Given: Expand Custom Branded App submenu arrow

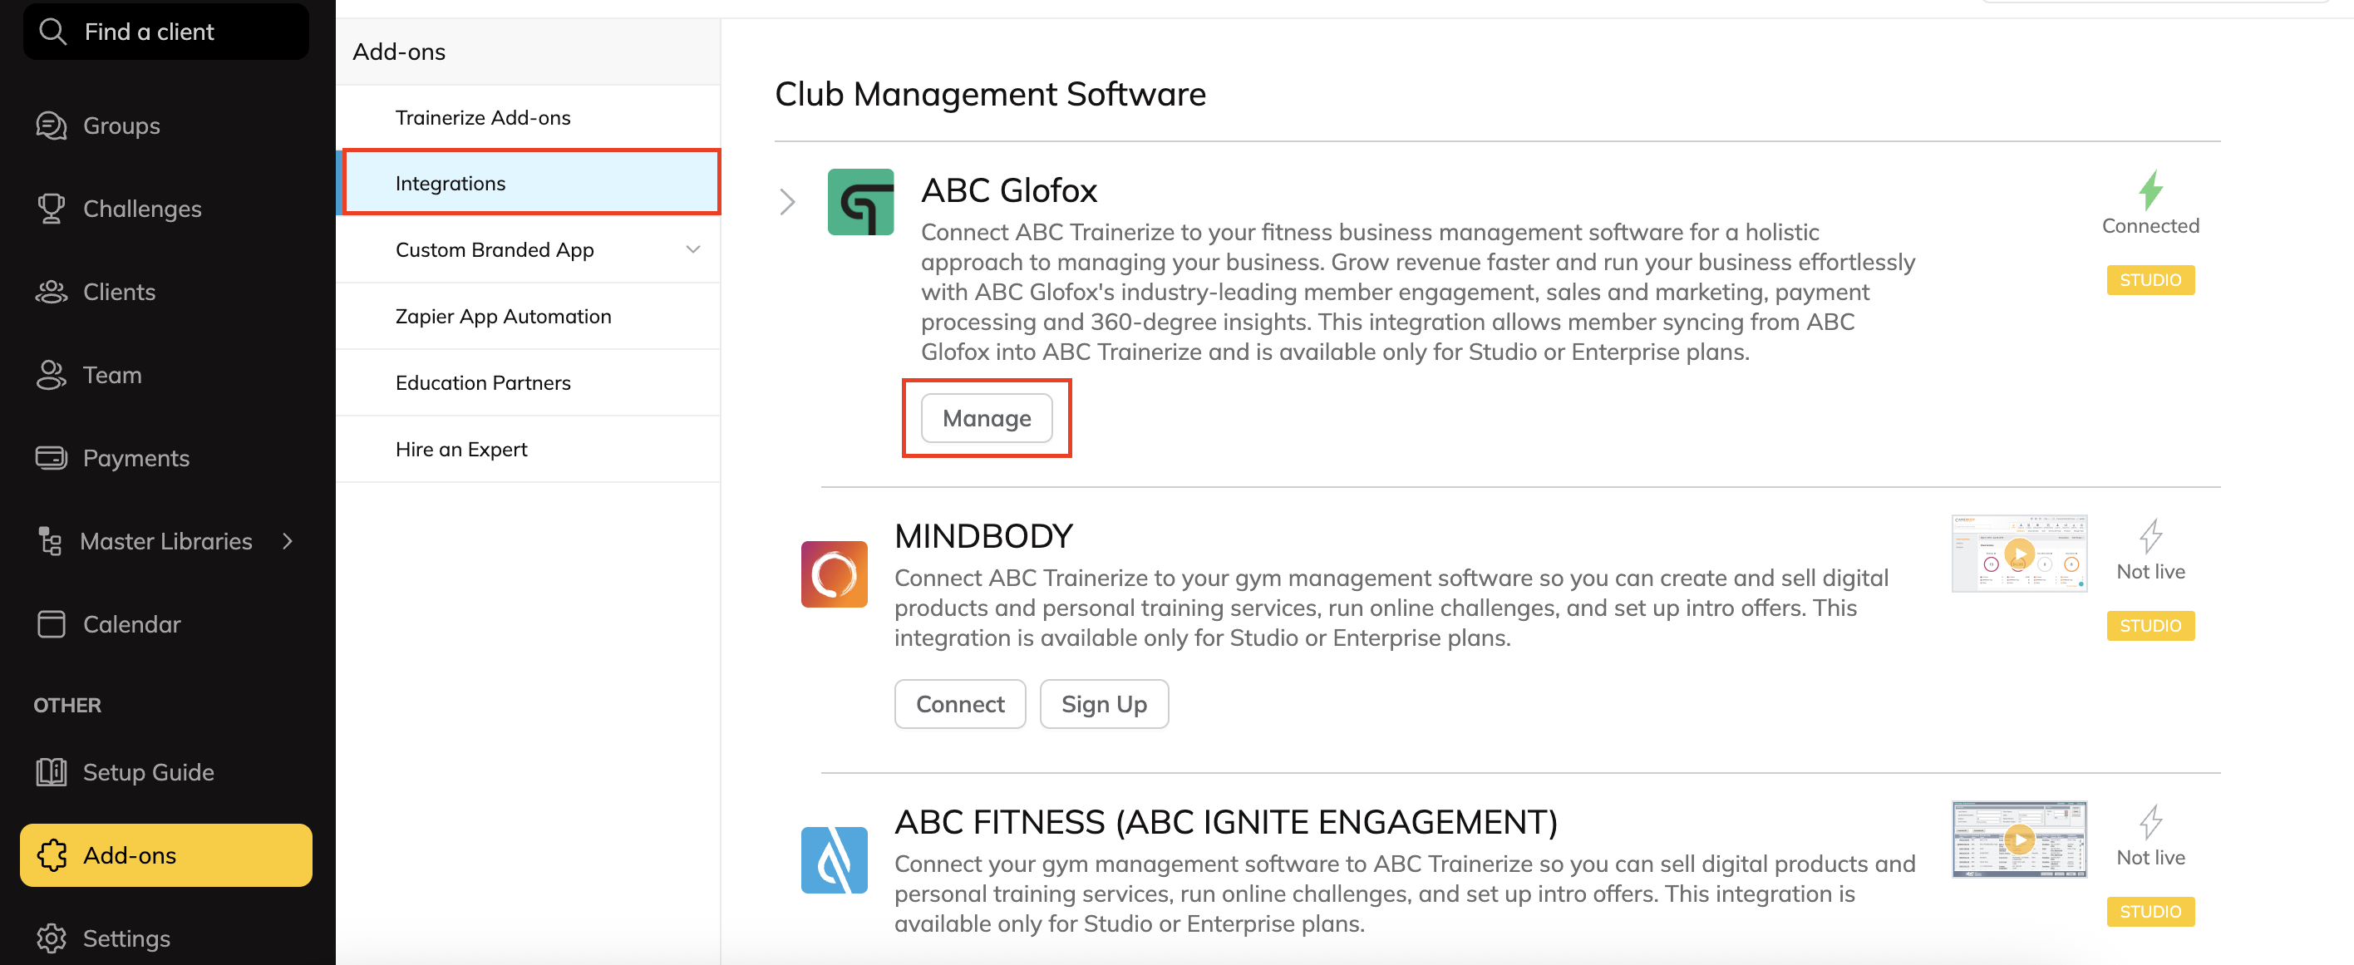Looking at the screenshot, I should coord(692,249).
